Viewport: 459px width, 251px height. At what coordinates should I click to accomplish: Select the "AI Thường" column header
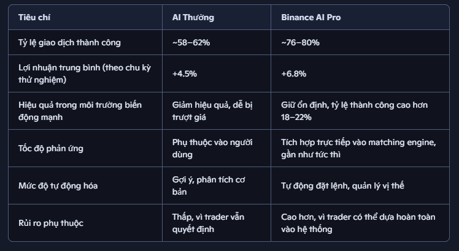[193, 17]
